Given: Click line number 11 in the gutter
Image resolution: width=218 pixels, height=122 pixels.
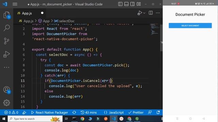Looking at the screenshot, I should pos(22,81).
